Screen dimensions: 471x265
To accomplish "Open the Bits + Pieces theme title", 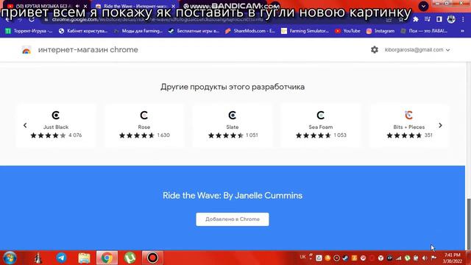I will point(409,127).
